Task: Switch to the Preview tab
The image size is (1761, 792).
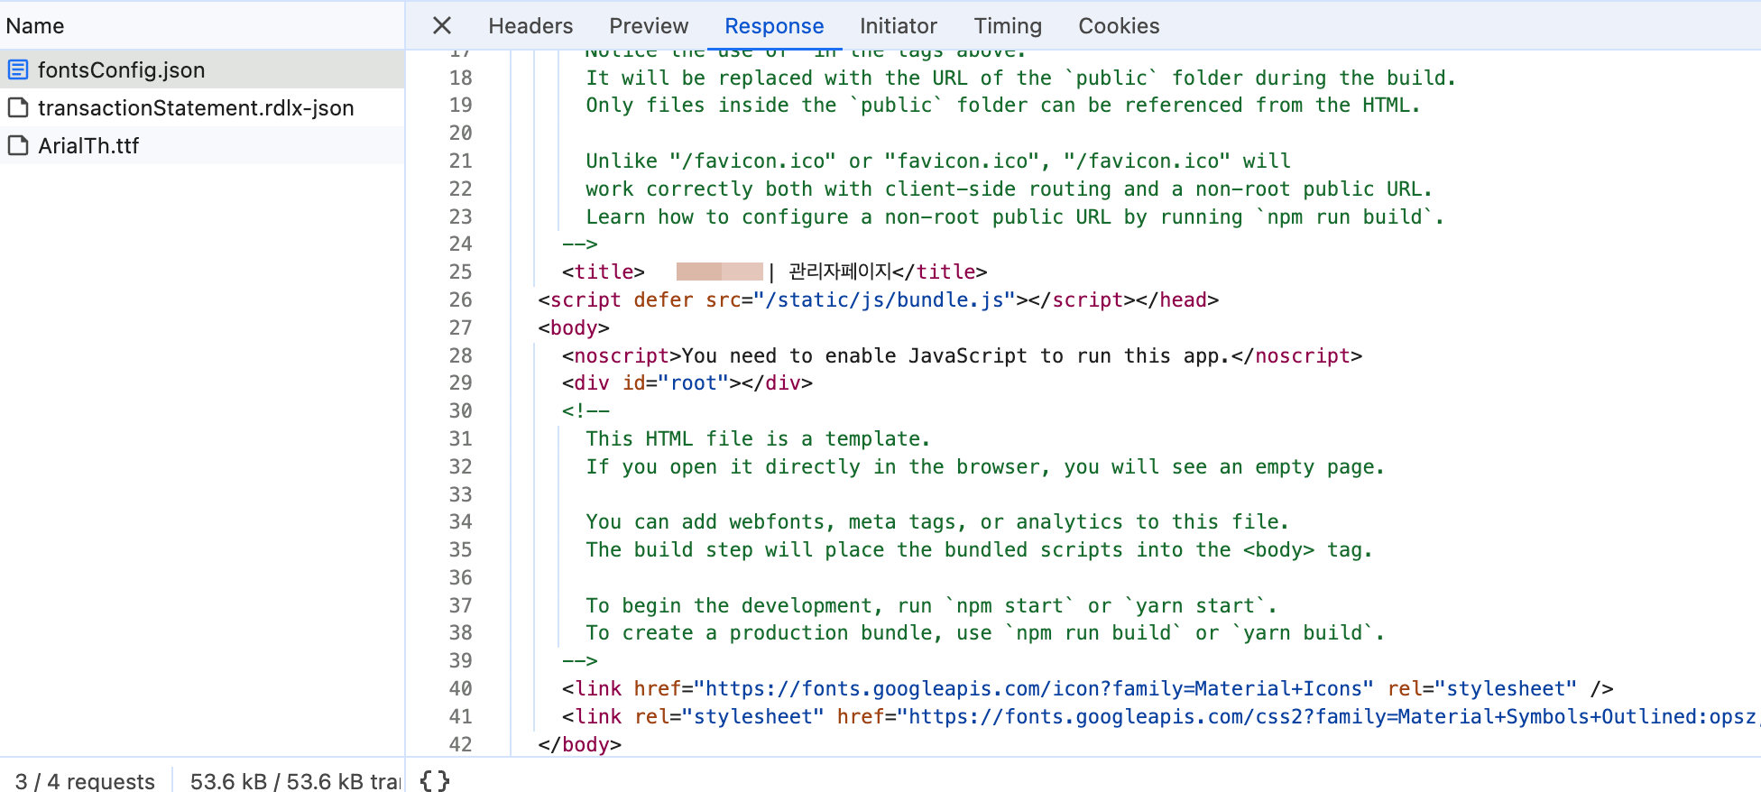Action: (649, 25)
